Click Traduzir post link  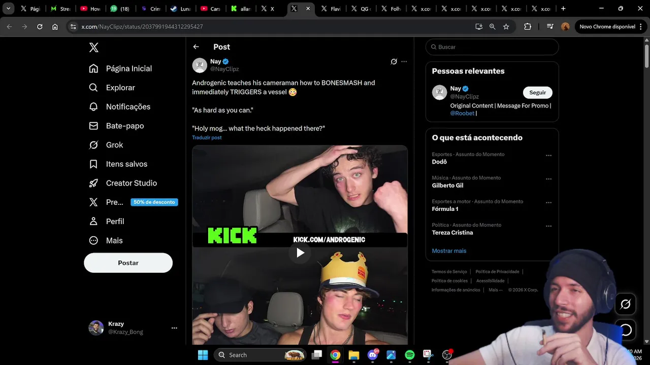(x=207, y=137)
